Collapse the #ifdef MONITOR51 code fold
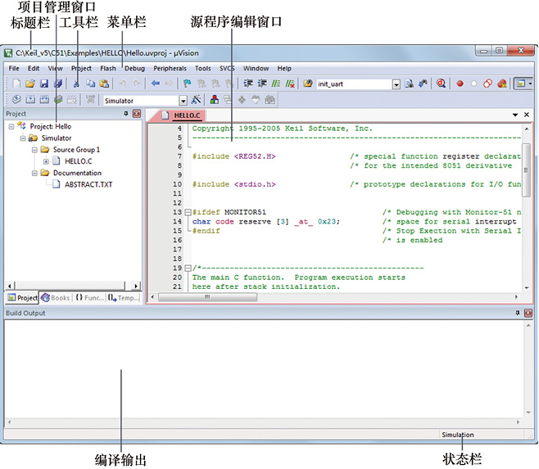 point(187,212)
